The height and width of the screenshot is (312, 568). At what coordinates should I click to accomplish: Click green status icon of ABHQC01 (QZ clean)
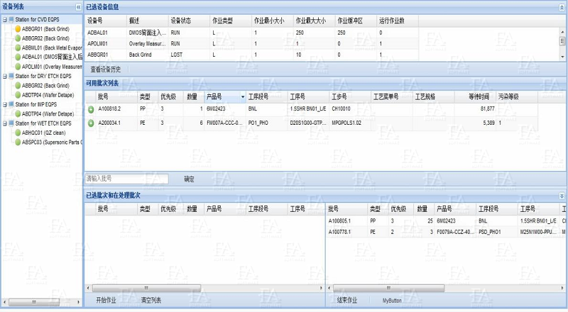coord(18,133)
